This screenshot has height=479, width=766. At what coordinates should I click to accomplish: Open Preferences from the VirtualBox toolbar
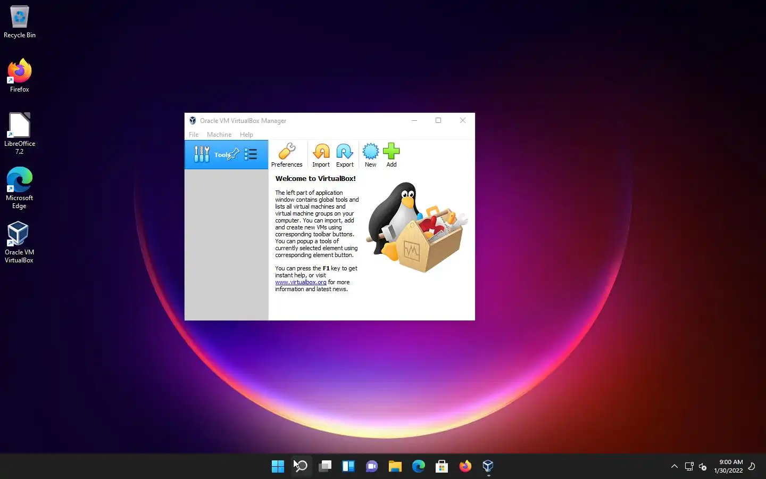point(287,155)
